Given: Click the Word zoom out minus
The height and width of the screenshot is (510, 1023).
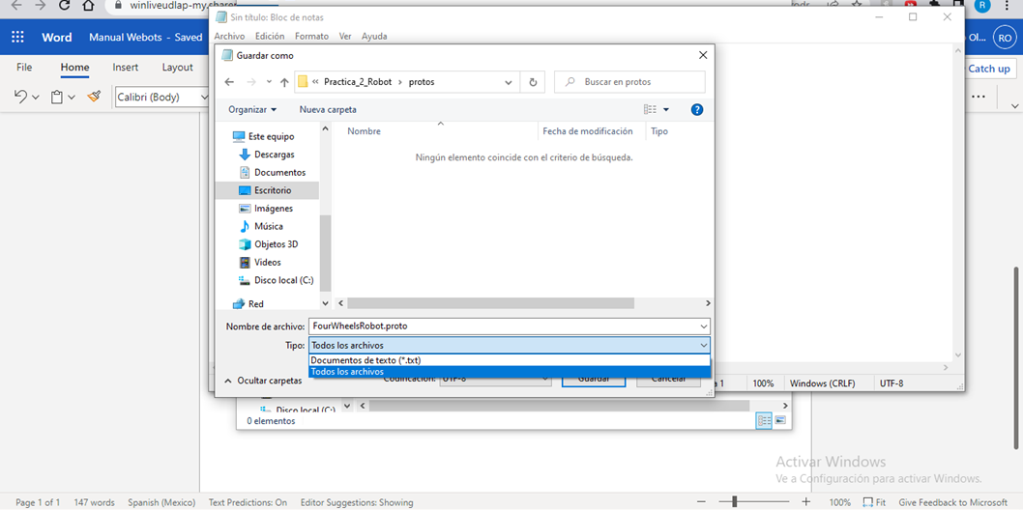Looking at the screenshot, I should click(701, 502).
